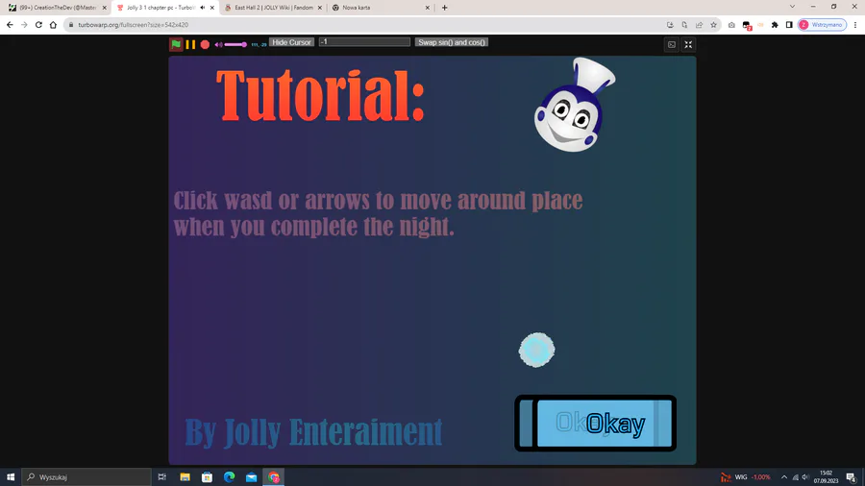Close the Nowa karta tab
Screen dimensions: 865x486
click(x=427, y=8)
